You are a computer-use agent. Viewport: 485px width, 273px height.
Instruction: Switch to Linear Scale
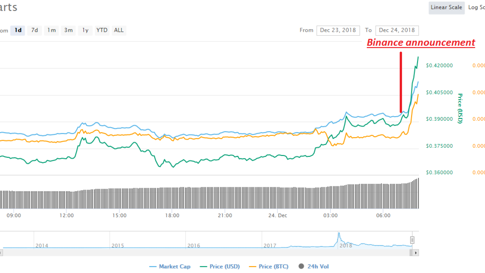pyautogui.click(x=447, y=8)
